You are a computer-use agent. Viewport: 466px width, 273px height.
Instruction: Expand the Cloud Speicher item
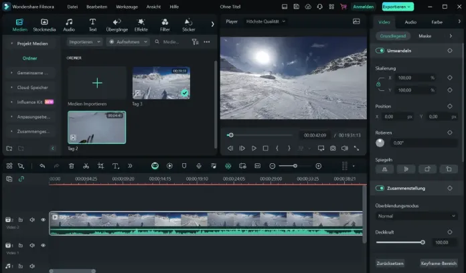[11, 88]
